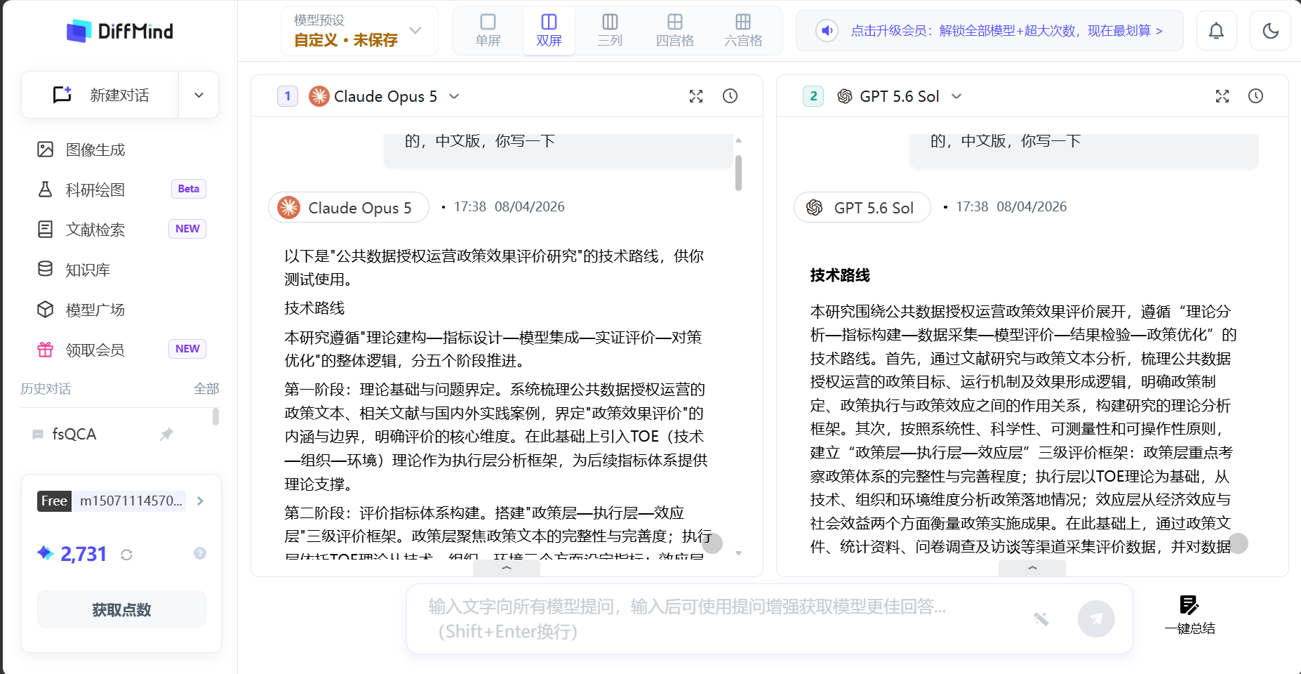The width and height of the screenshot is (1301, 674).
Task: Open 科研绘图 in the sidebar
Action: point(95,190)
